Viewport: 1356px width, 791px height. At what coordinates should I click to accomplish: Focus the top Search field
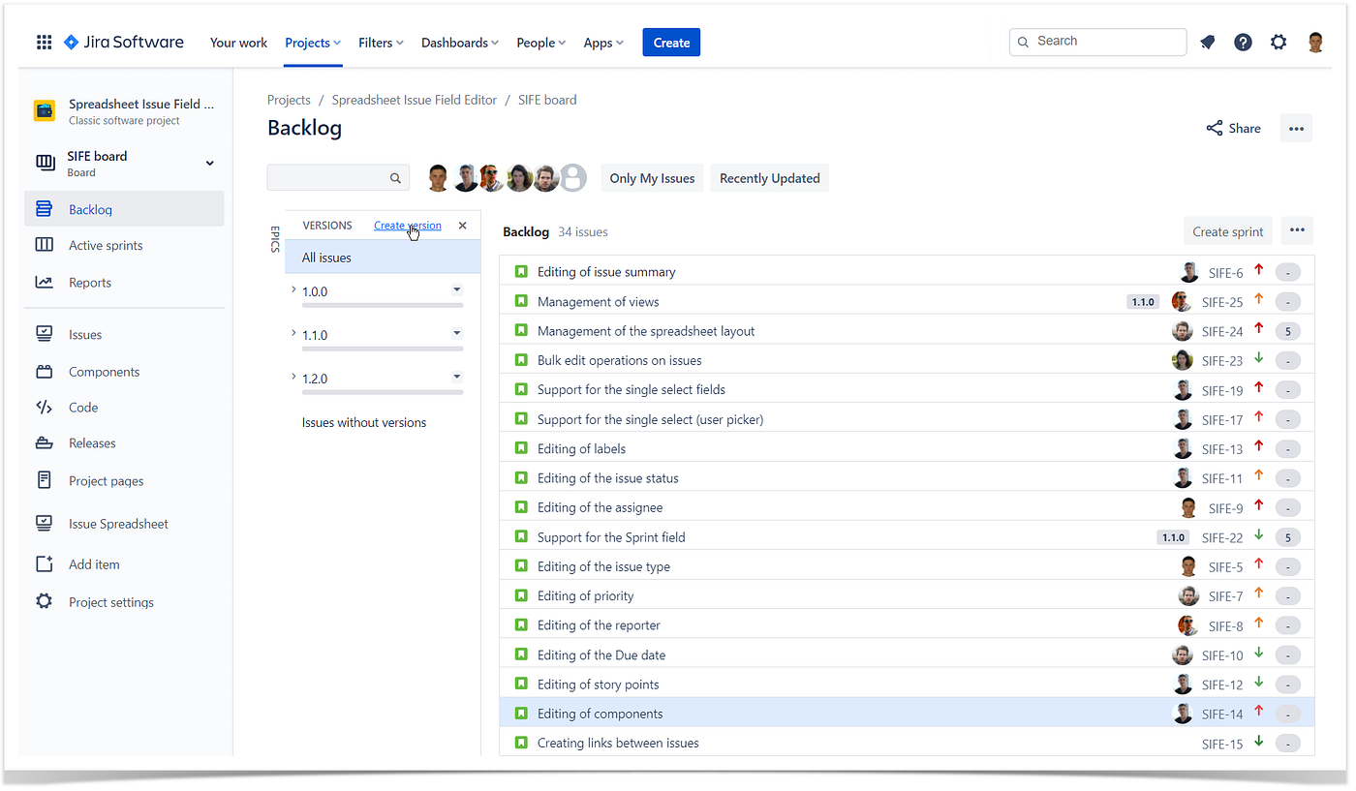pyautogui.click(x=1098, y=42)
